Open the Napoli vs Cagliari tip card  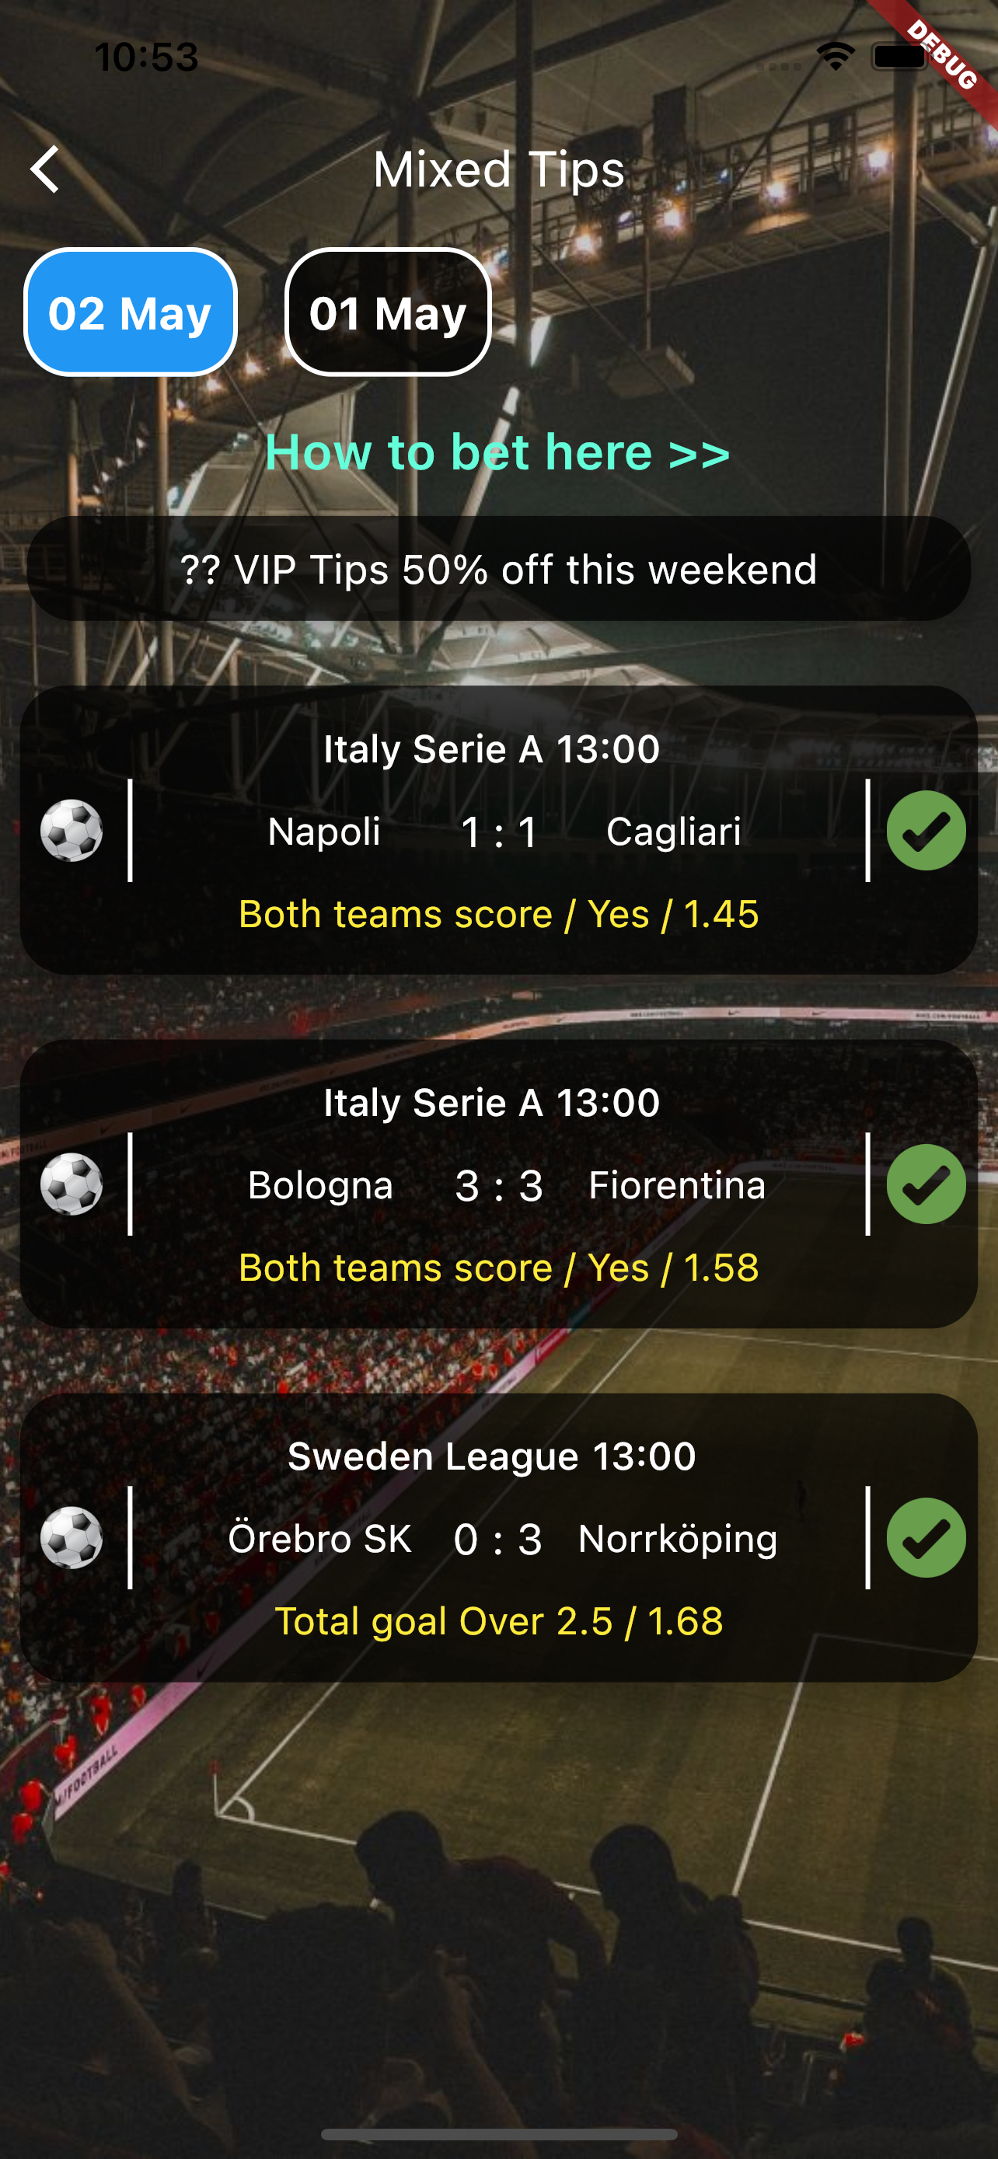(498, 831)
